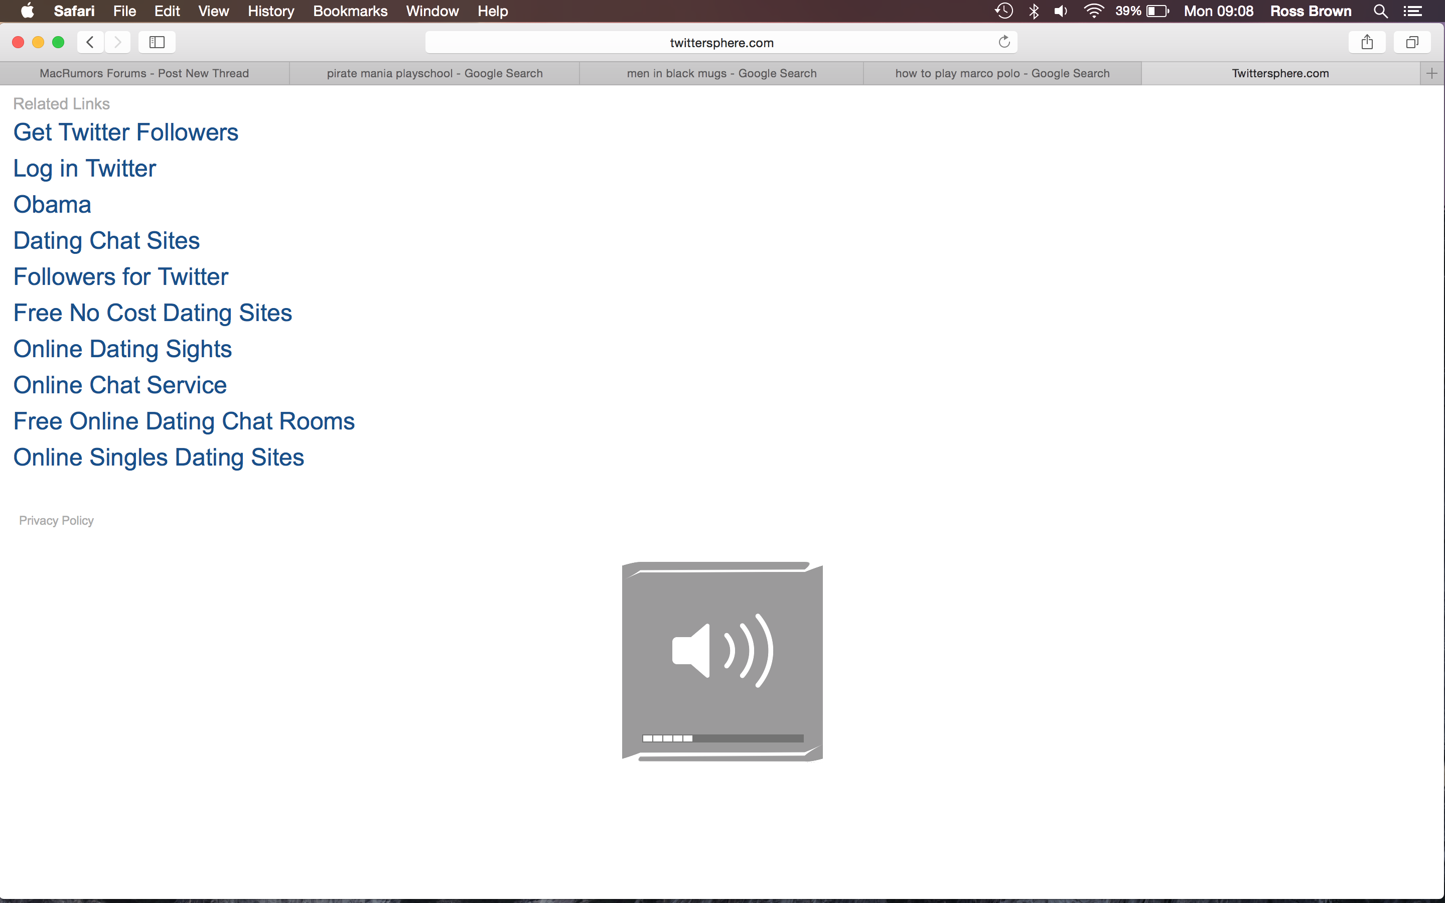
Task: Open Log in Twitter link
Action: tap(85, 169)
